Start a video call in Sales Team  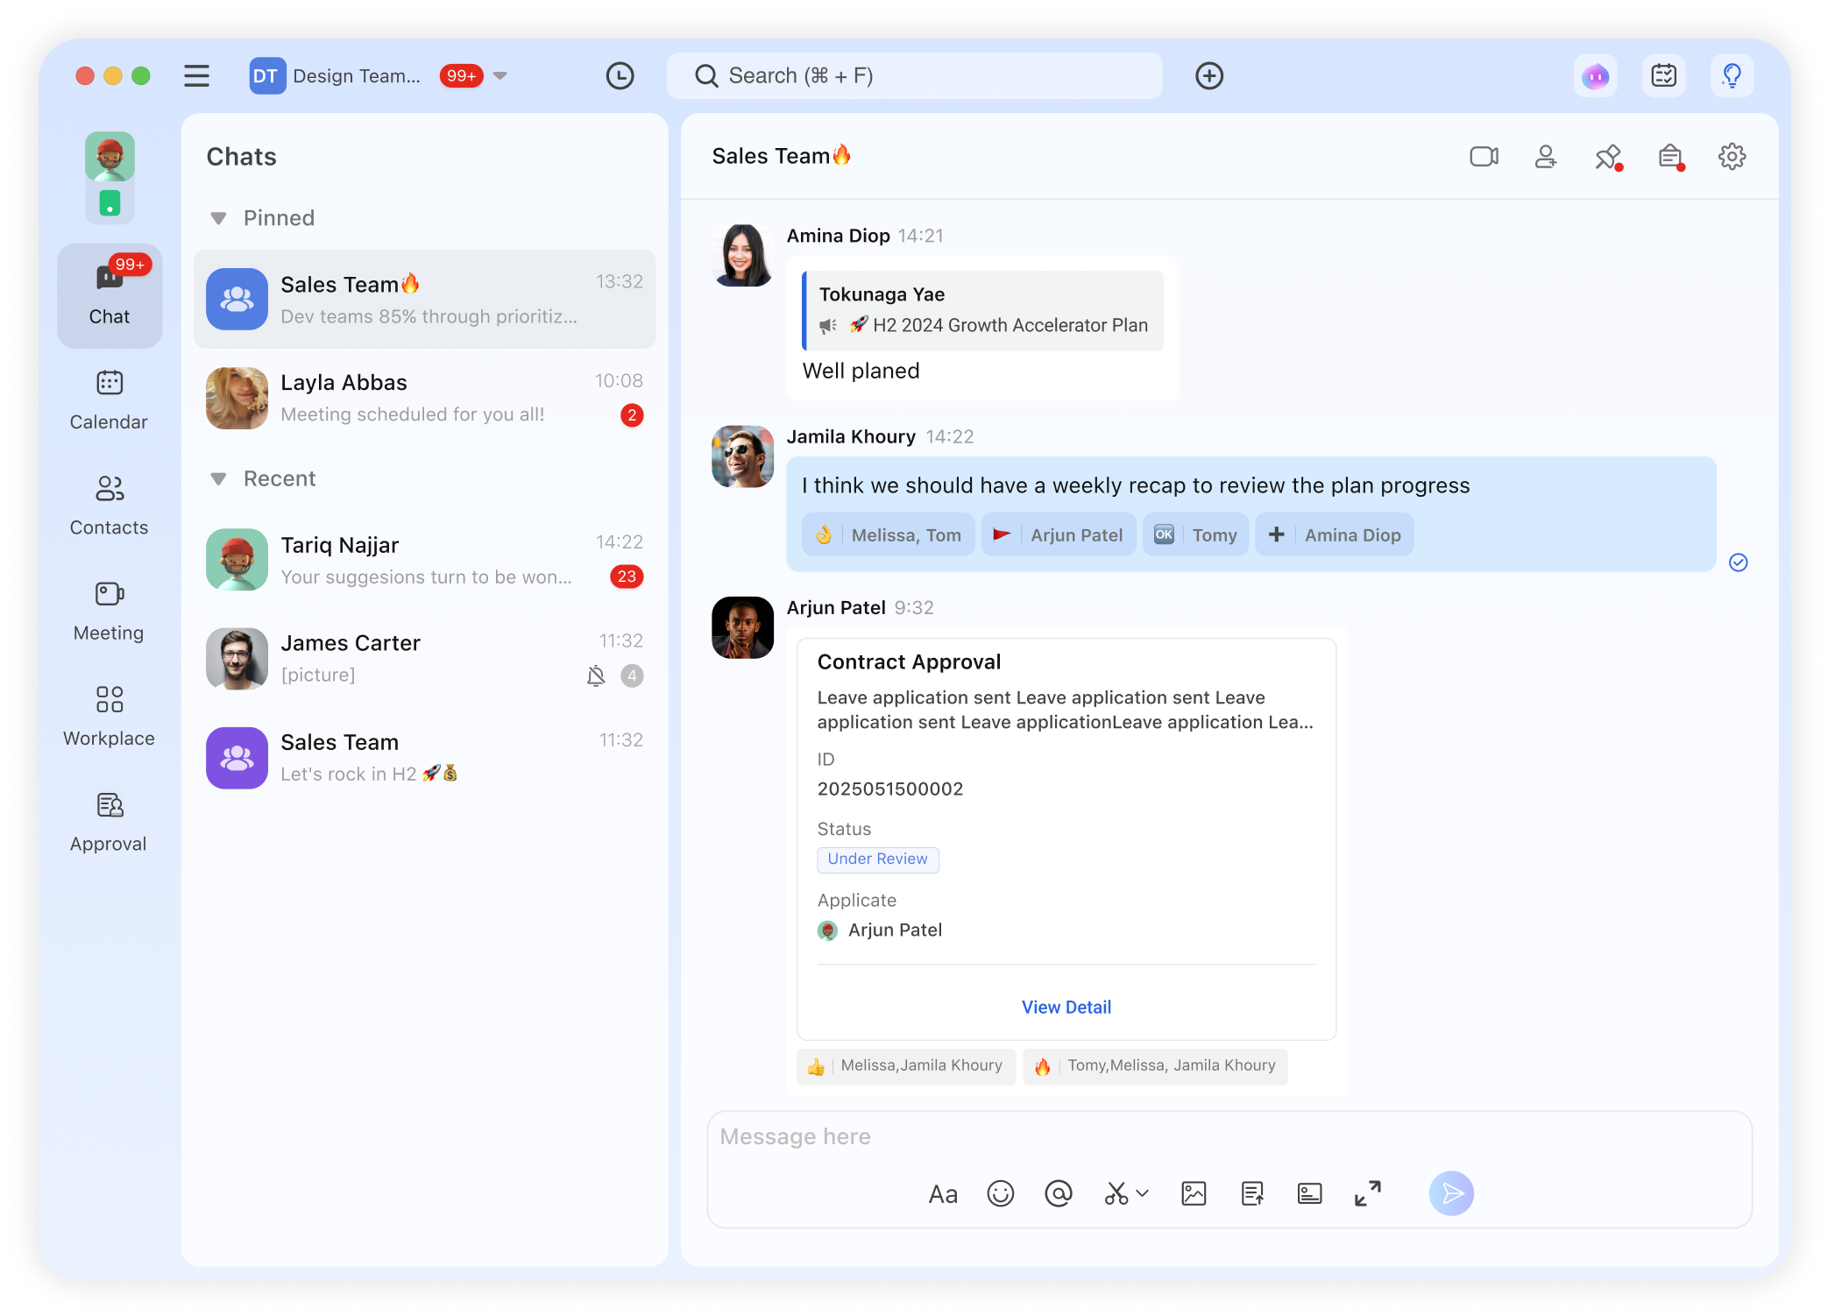coord(1484,157)
